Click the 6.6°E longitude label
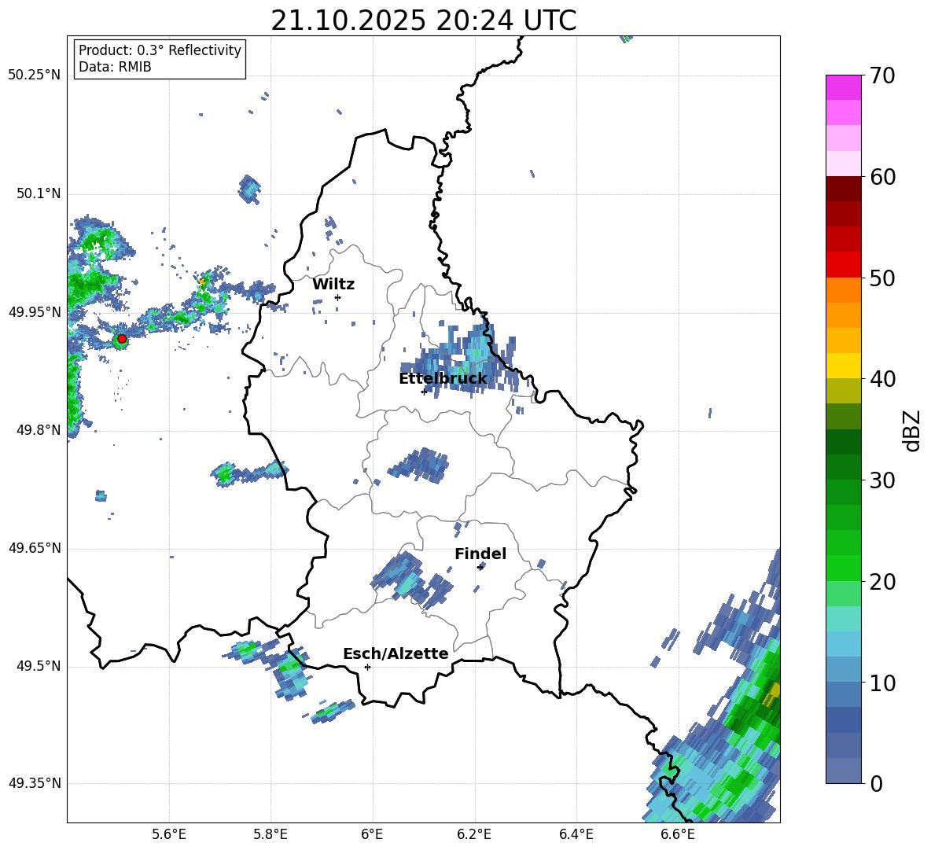The image size is (931, 850). (x=678, y=834)
